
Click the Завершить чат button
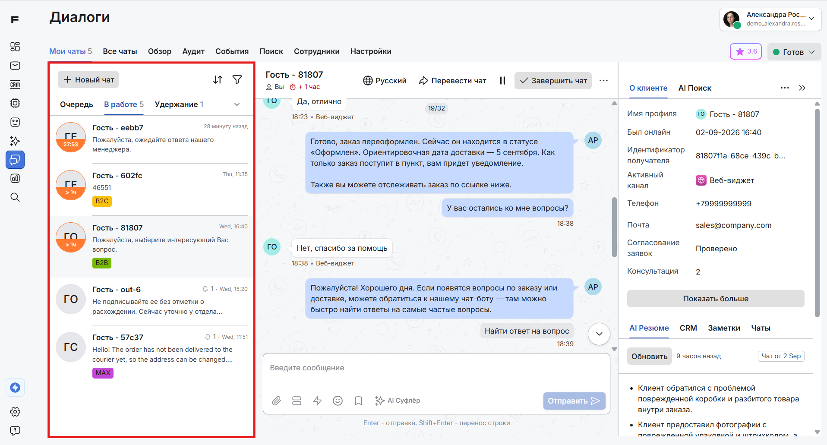(553, 81)
